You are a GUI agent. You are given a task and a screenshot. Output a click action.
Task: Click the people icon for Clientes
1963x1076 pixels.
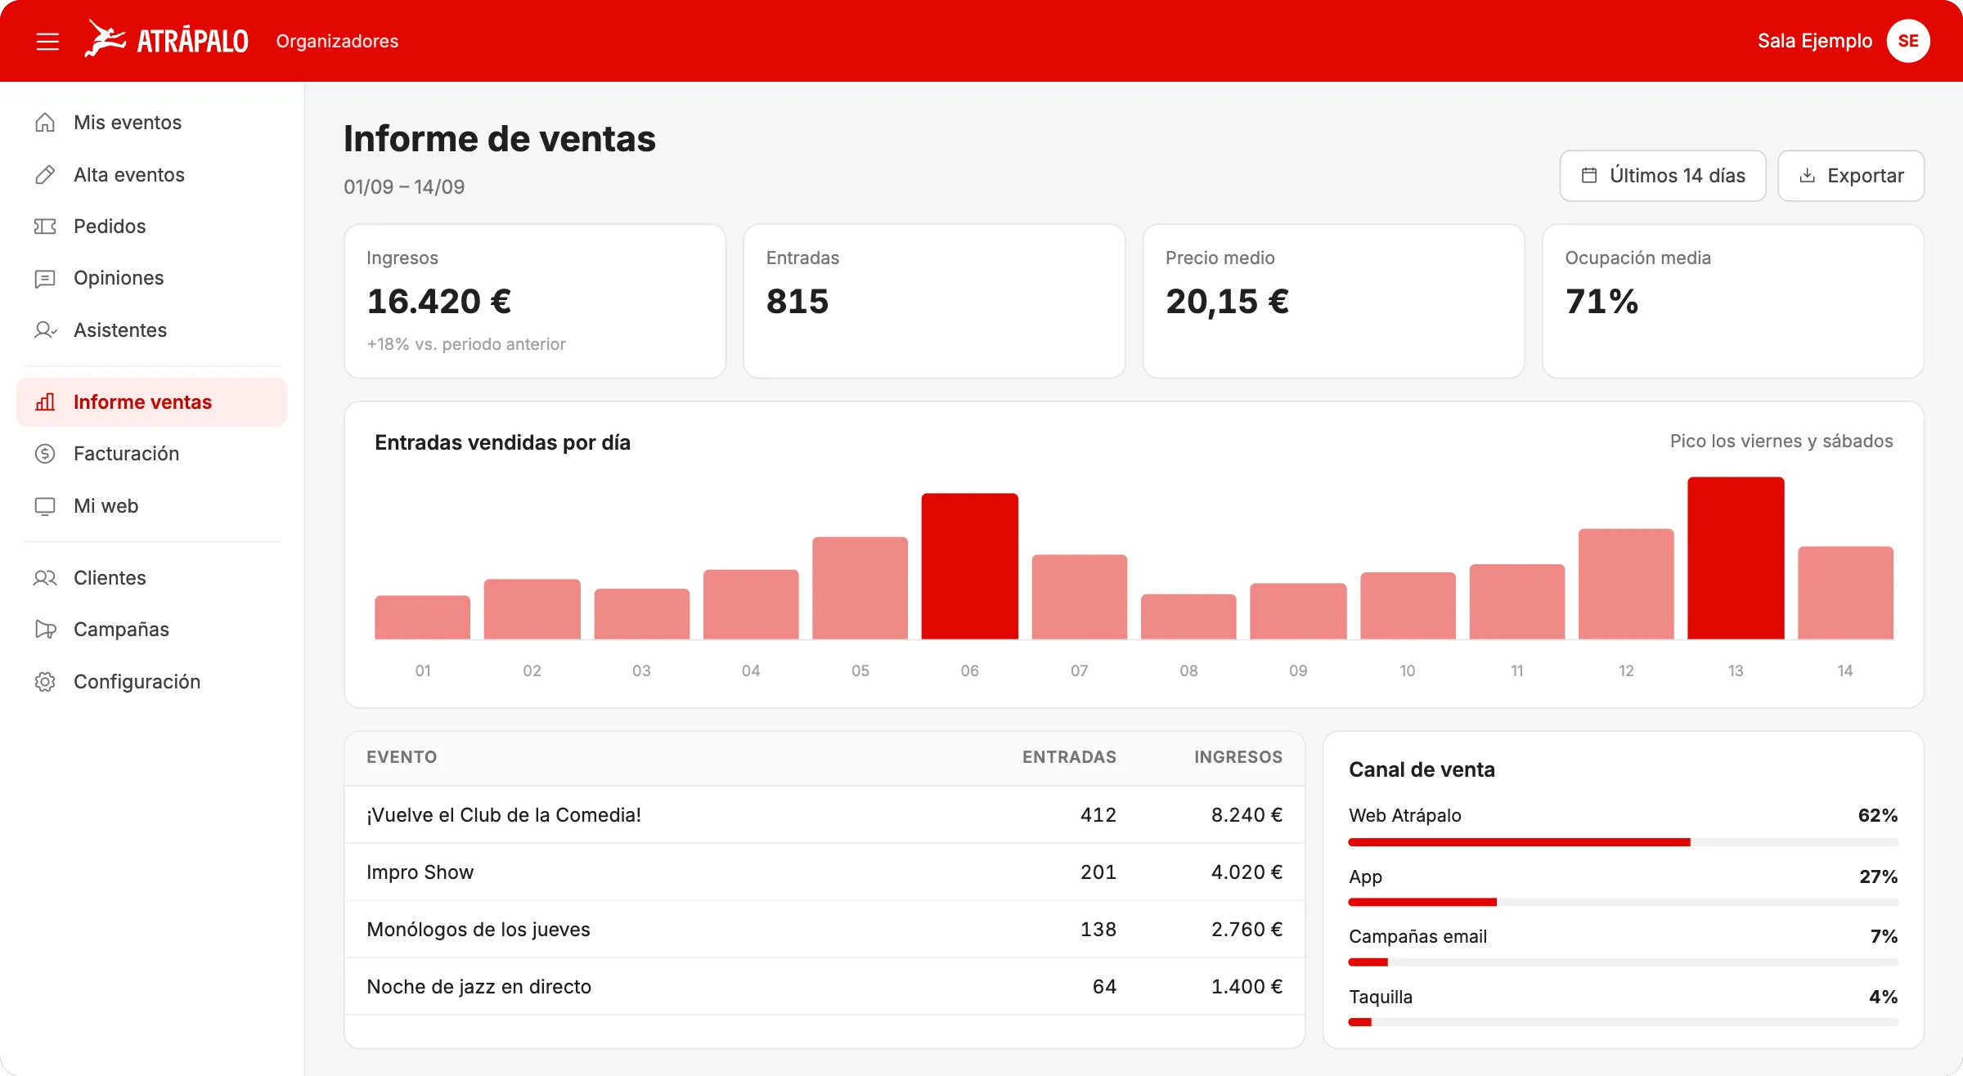45,578
